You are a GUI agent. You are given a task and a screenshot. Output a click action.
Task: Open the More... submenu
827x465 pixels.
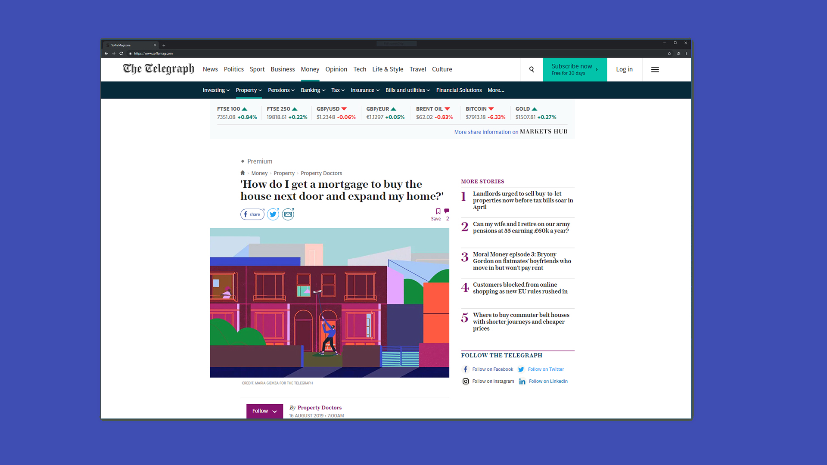click(496, 90)
